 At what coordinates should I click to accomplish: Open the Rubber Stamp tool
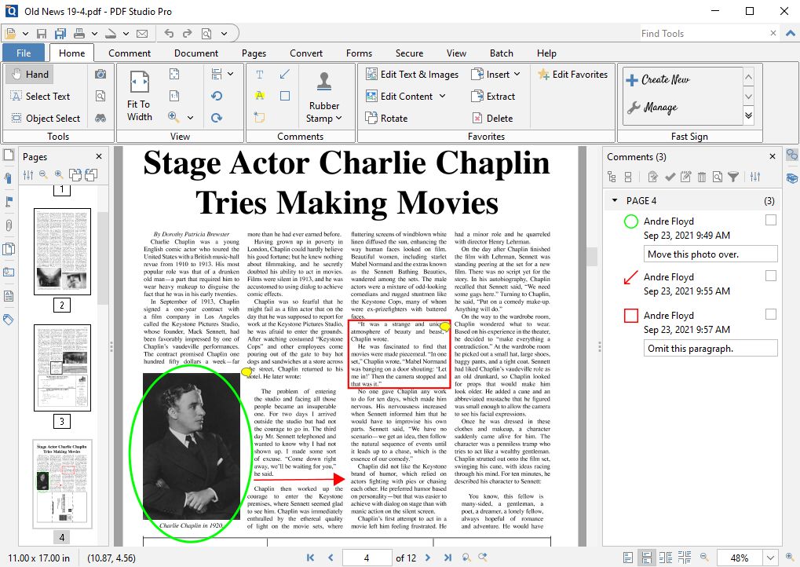point(325,94)
